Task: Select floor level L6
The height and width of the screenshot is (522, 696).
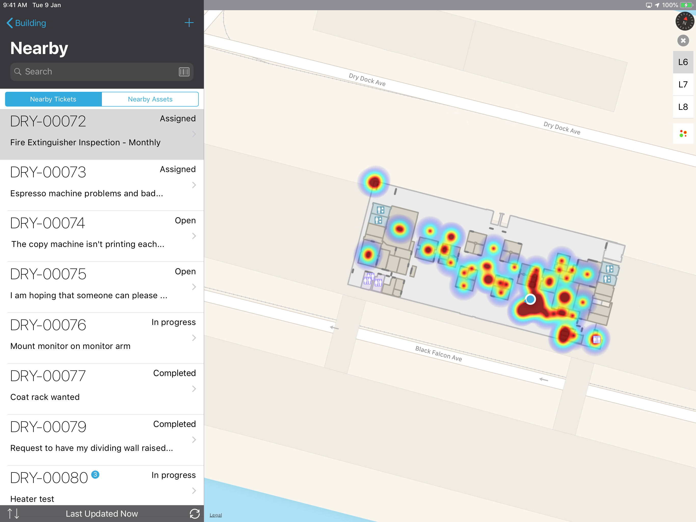Action: [x=683, y=62]
